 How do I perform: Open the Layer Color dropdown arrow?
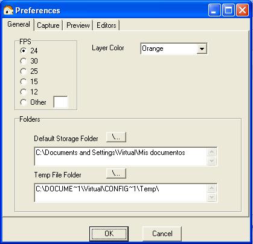pos(202,48)
